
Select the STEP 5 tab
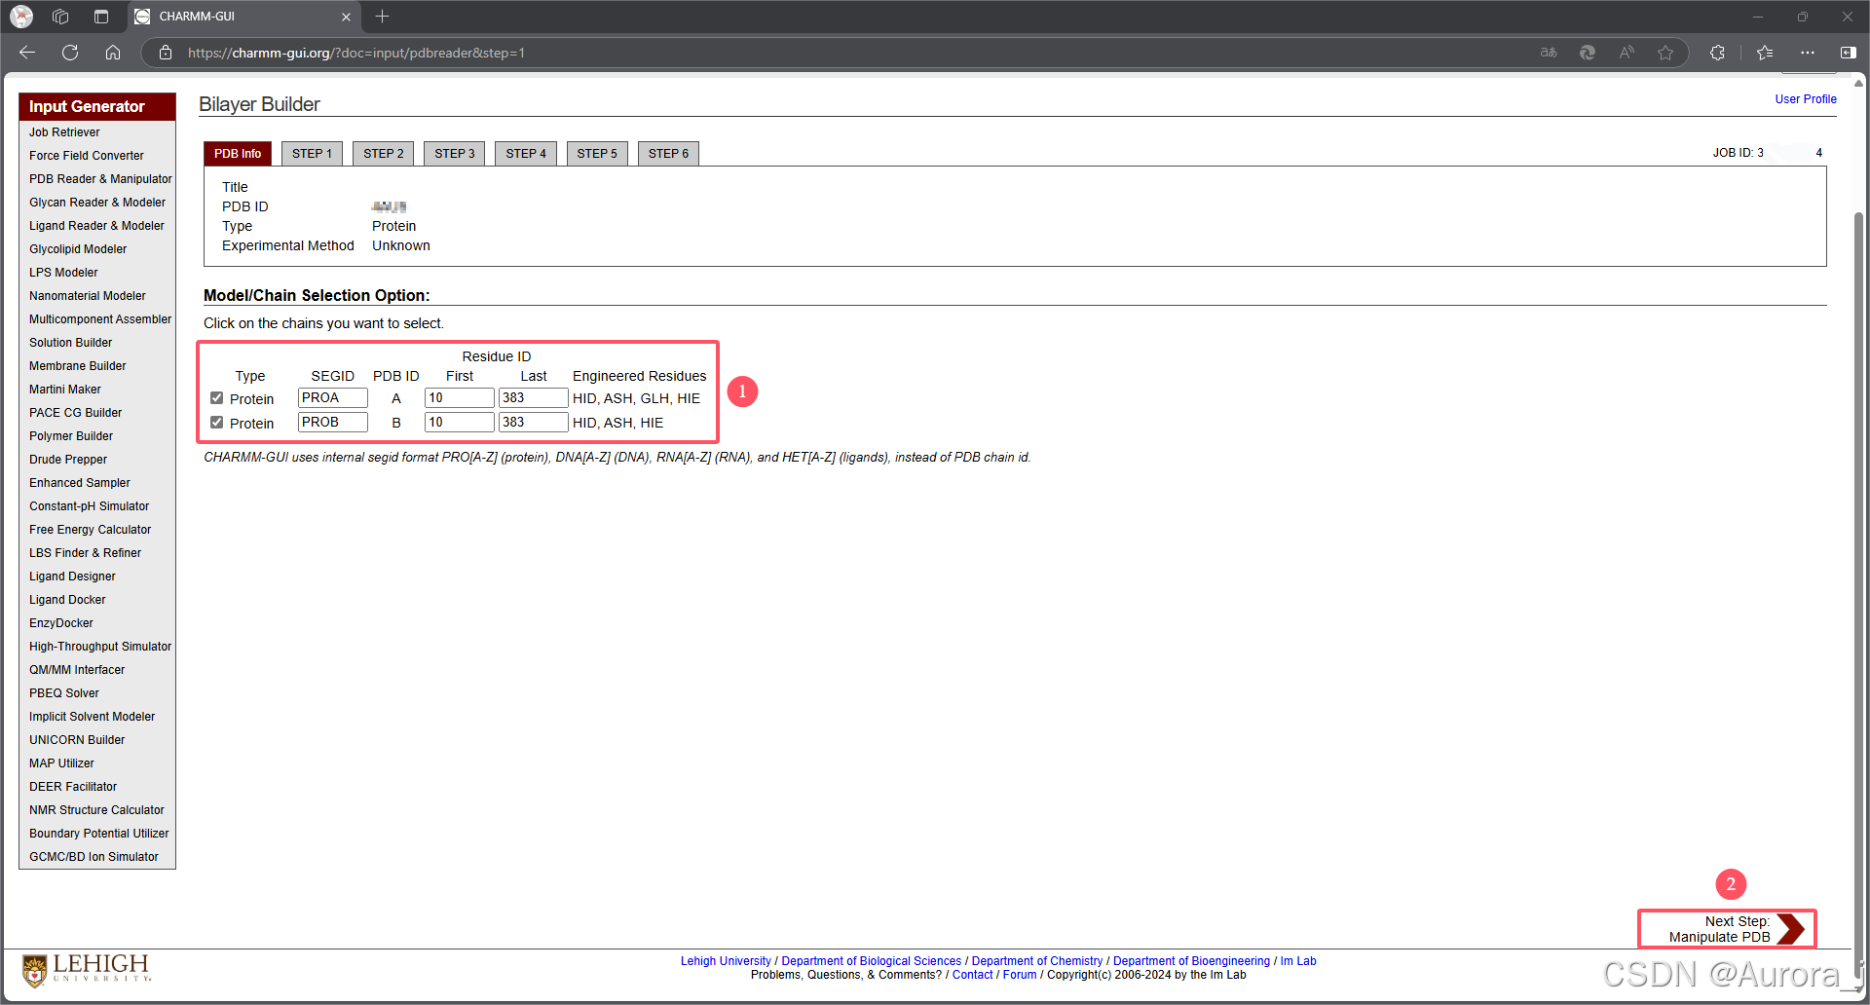pyautogui.click(x=597, y=154)
